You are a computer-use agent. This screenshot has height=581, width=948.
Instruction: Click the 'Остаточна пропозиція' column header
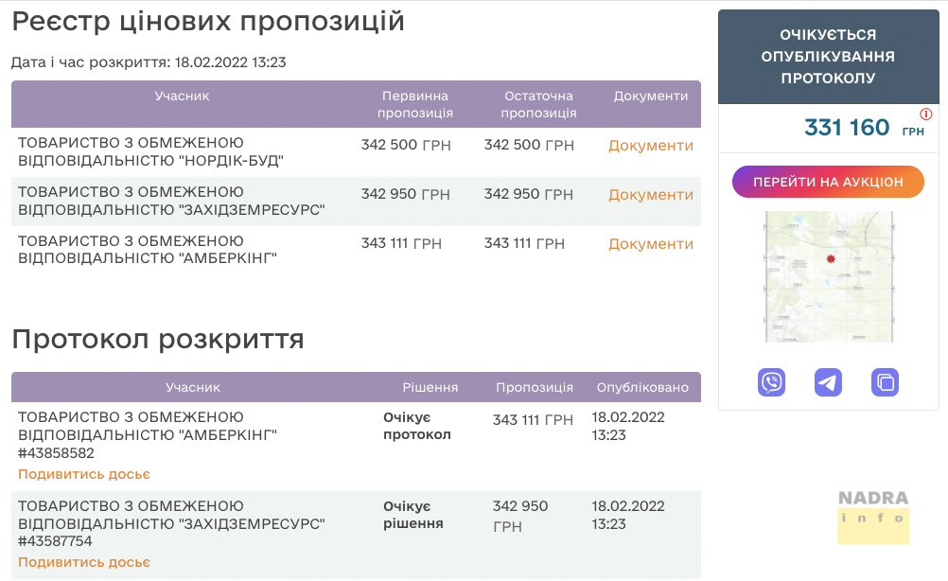click(x=538, y=104)
